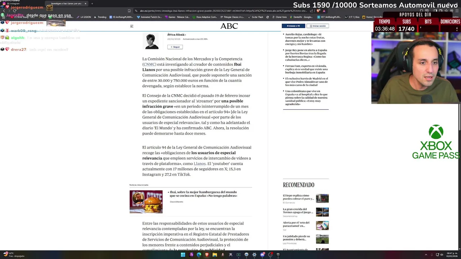
Task: Click the '6 meses x 1€' subscription button
Action: click(293, 26)
